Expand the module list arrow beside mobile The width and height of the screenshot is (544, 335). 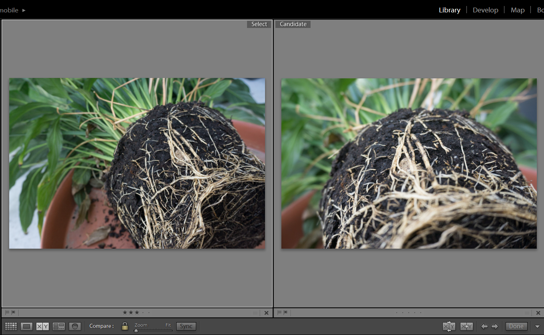click(24, 10)
